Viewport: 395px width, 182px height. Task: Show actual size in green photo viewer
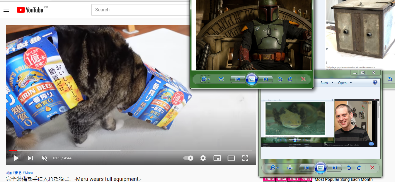221,79
